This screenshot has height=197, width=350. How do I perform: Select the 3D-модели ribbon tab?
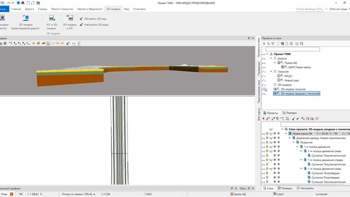[x=113, y=9]
